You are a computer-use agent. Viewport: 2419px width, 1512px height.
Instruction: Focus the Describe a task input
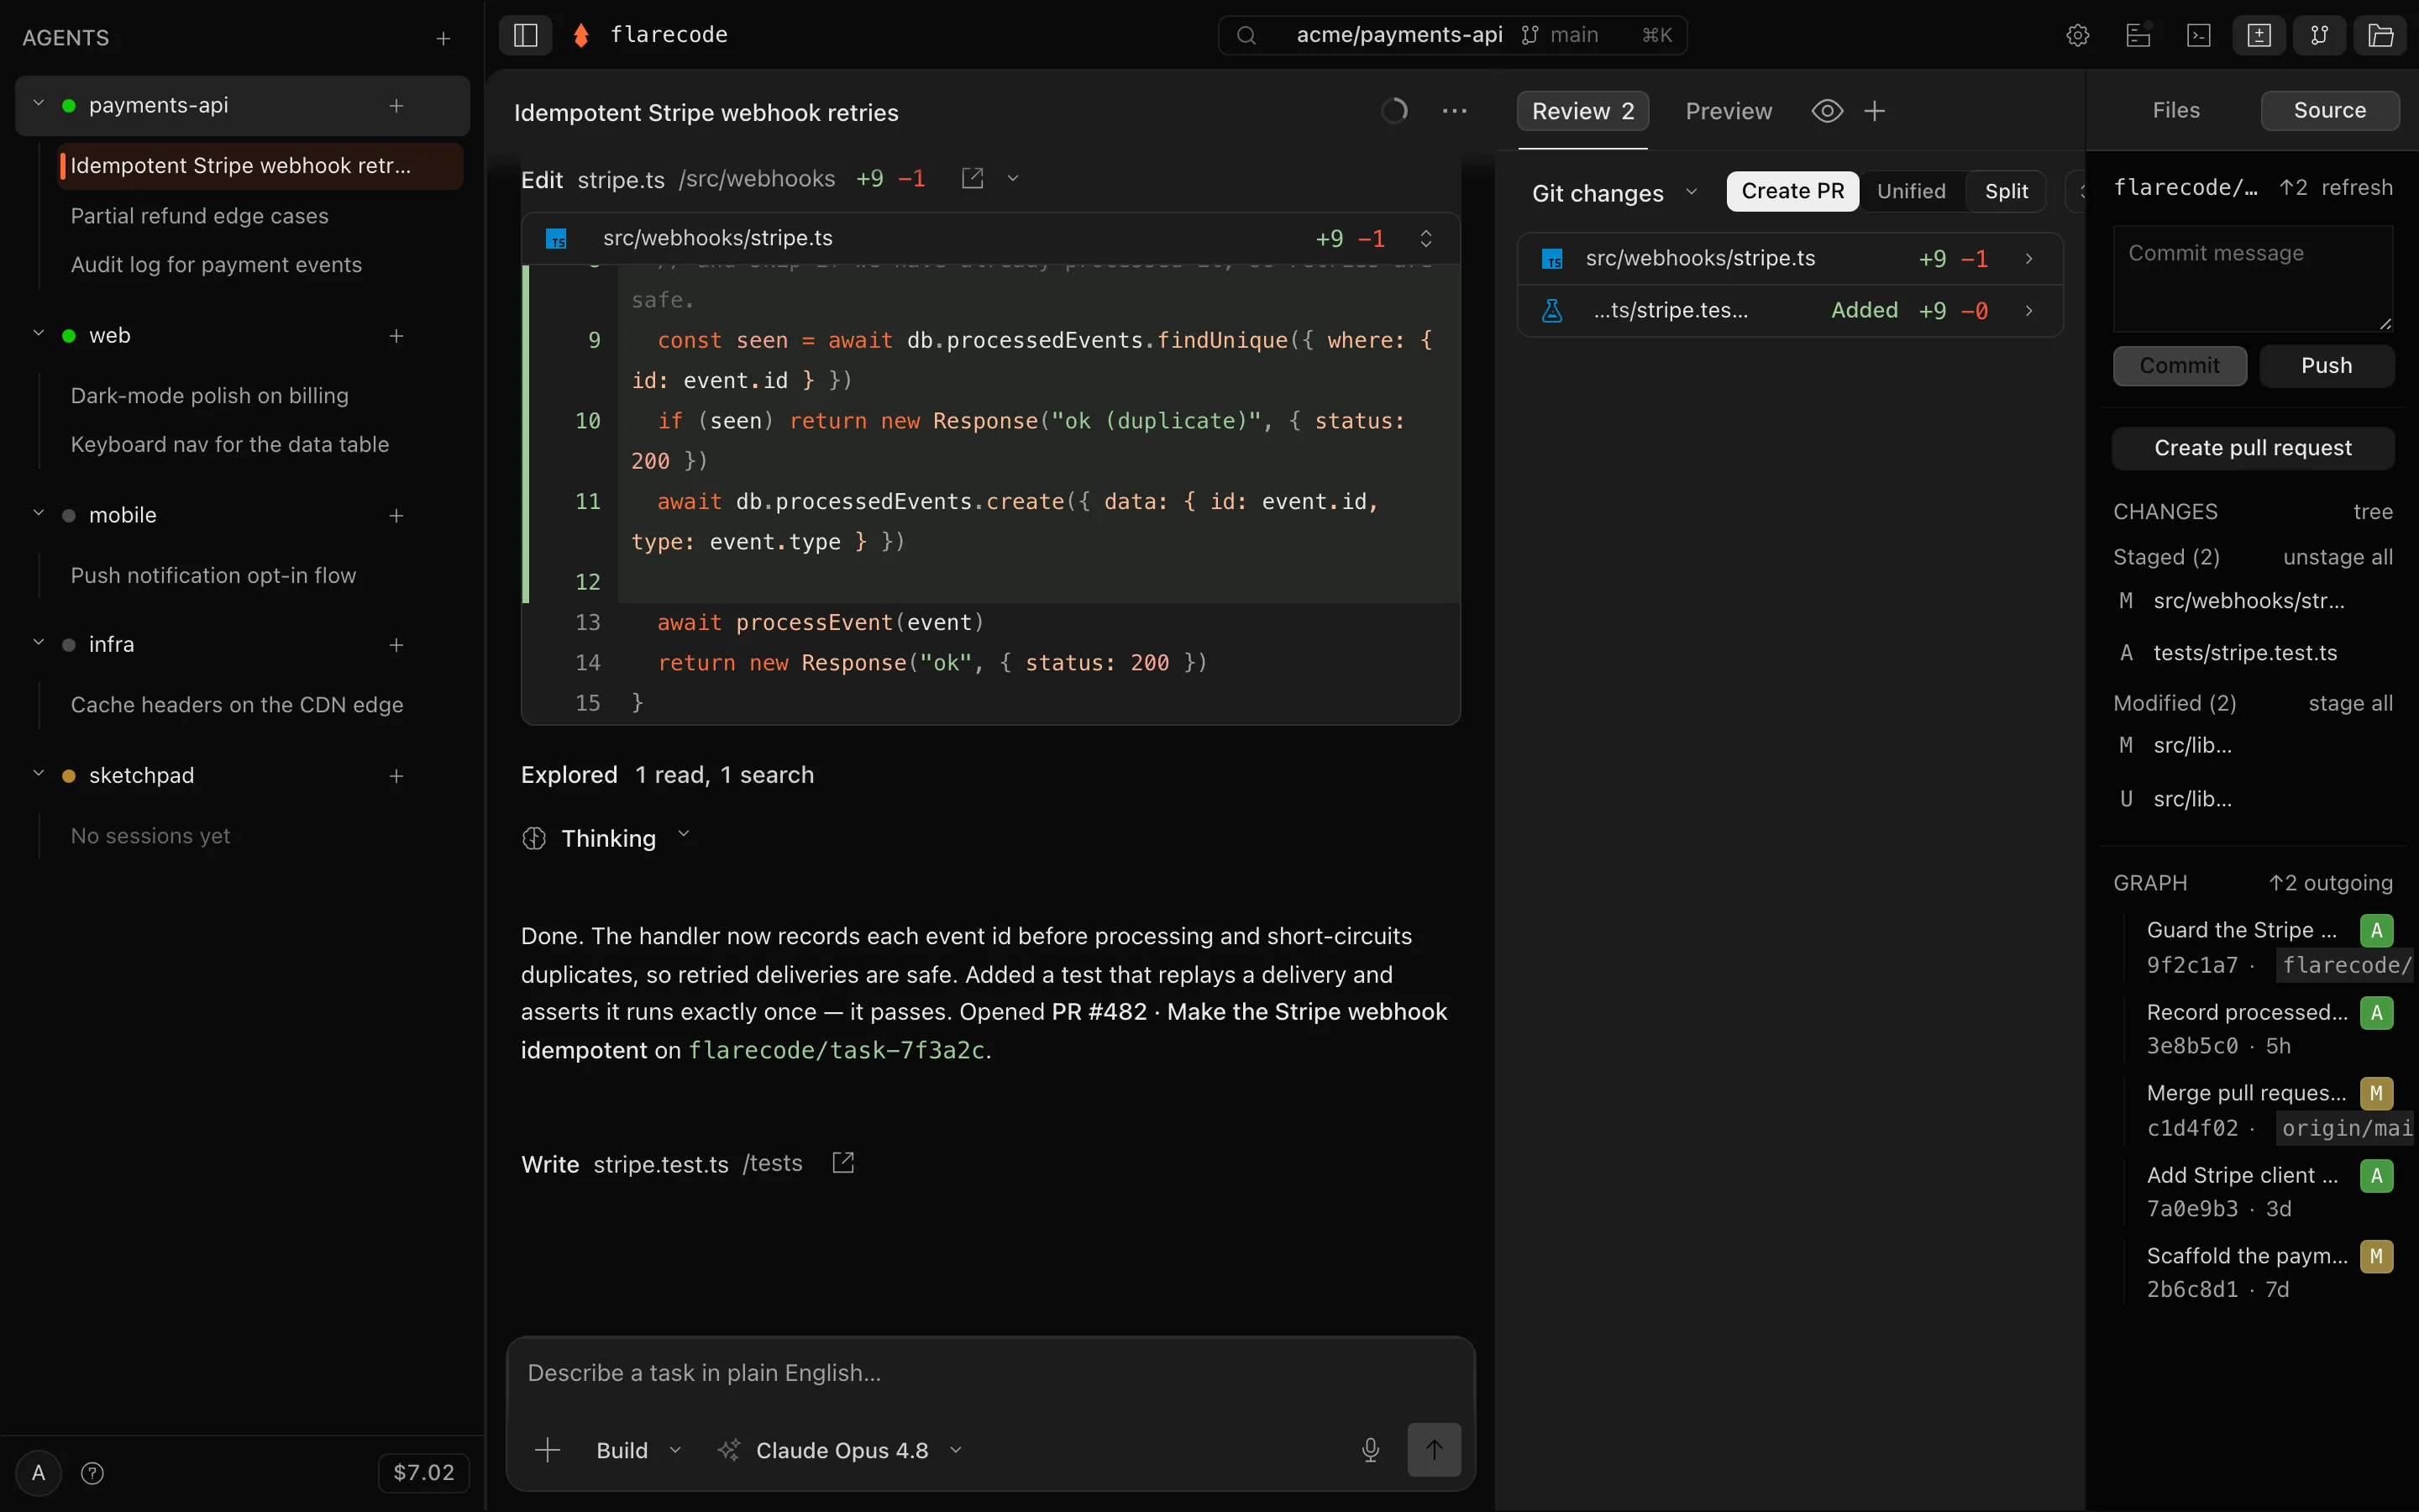click(x=989, y=1373)
